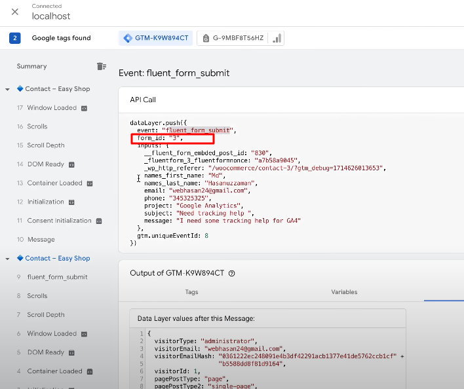Screen dimensions: 464x389
Task: Click the icon beside DOM Ready 14
Action: point(71,164)
